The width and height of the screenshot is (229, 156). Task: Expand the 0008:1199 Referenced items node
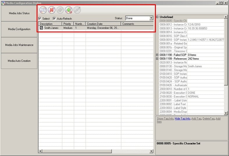tap(157, 59)
